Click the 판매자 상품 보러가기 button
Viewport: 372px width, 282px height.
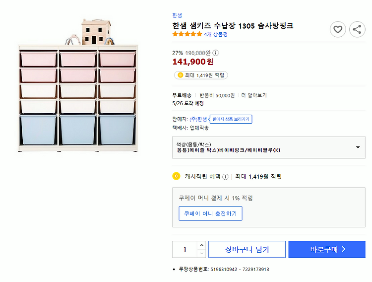tap(231, 119)
